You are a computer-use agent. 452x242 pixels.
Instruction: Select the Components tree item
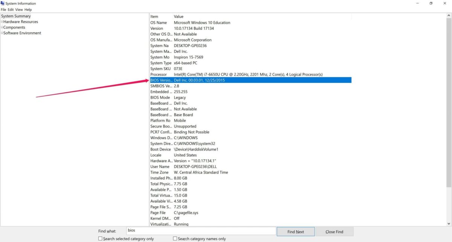14,27
